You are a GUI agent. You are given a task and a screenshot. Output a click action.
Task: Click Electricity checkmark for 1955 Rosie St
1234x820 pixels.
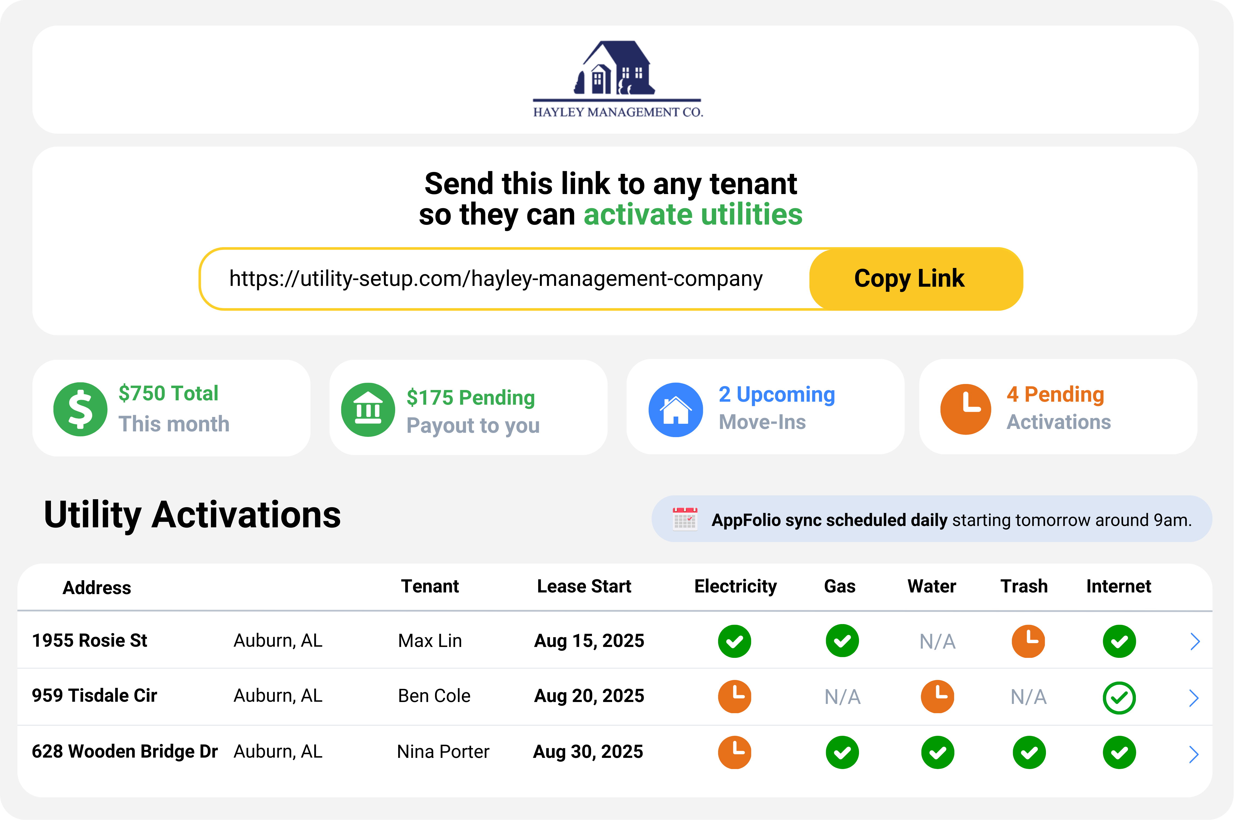(735, 641)
